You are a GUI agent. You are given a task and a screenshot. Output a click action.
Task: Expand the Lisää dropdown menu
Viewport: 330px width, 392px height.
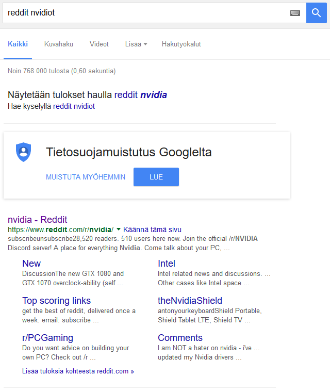(136, 44)
